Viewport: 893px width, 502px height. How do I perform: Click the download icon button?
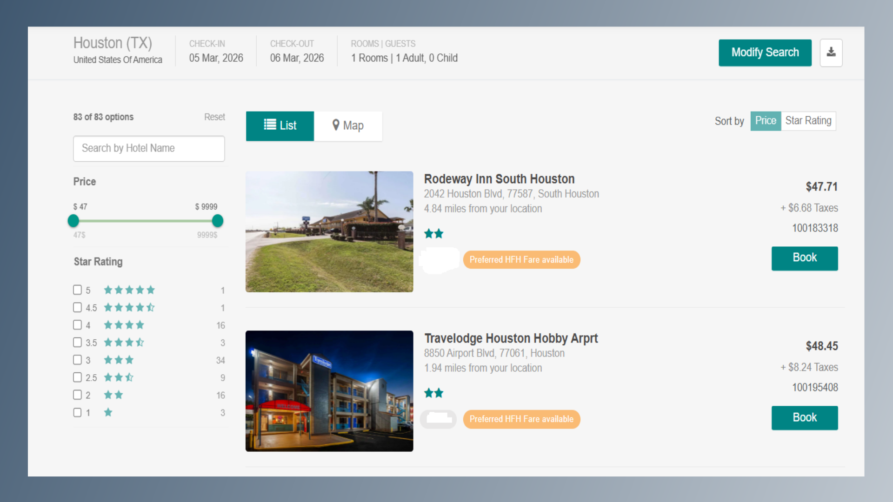(x=831, y=53)
